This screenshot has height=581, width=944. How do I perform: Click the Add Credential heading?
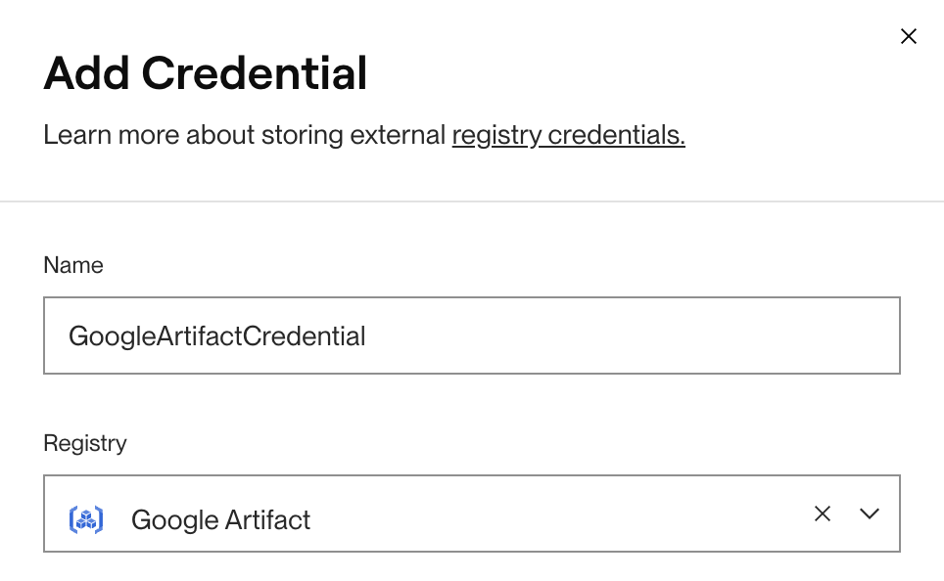coord(205,72)
